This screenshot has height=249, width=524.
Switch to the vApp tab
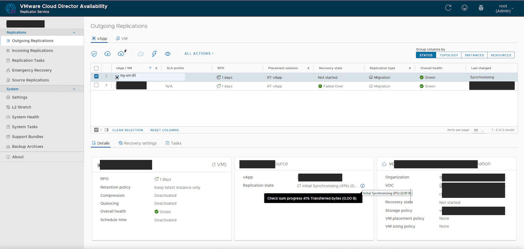[x=99, y=39]
